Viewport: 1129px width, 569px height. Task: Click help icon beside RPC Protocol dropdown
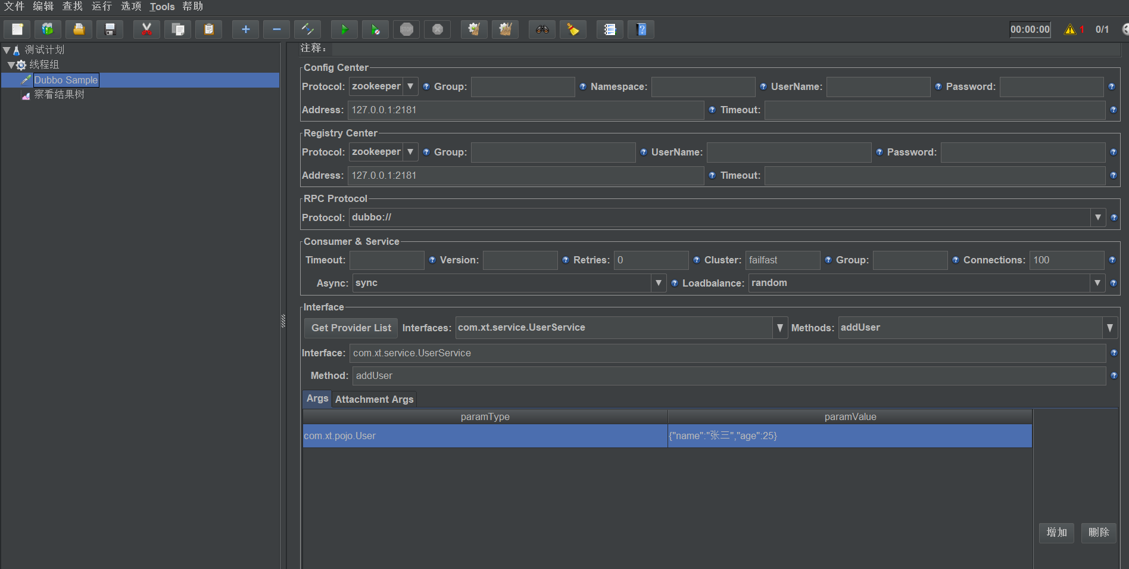click(1114, 217)
